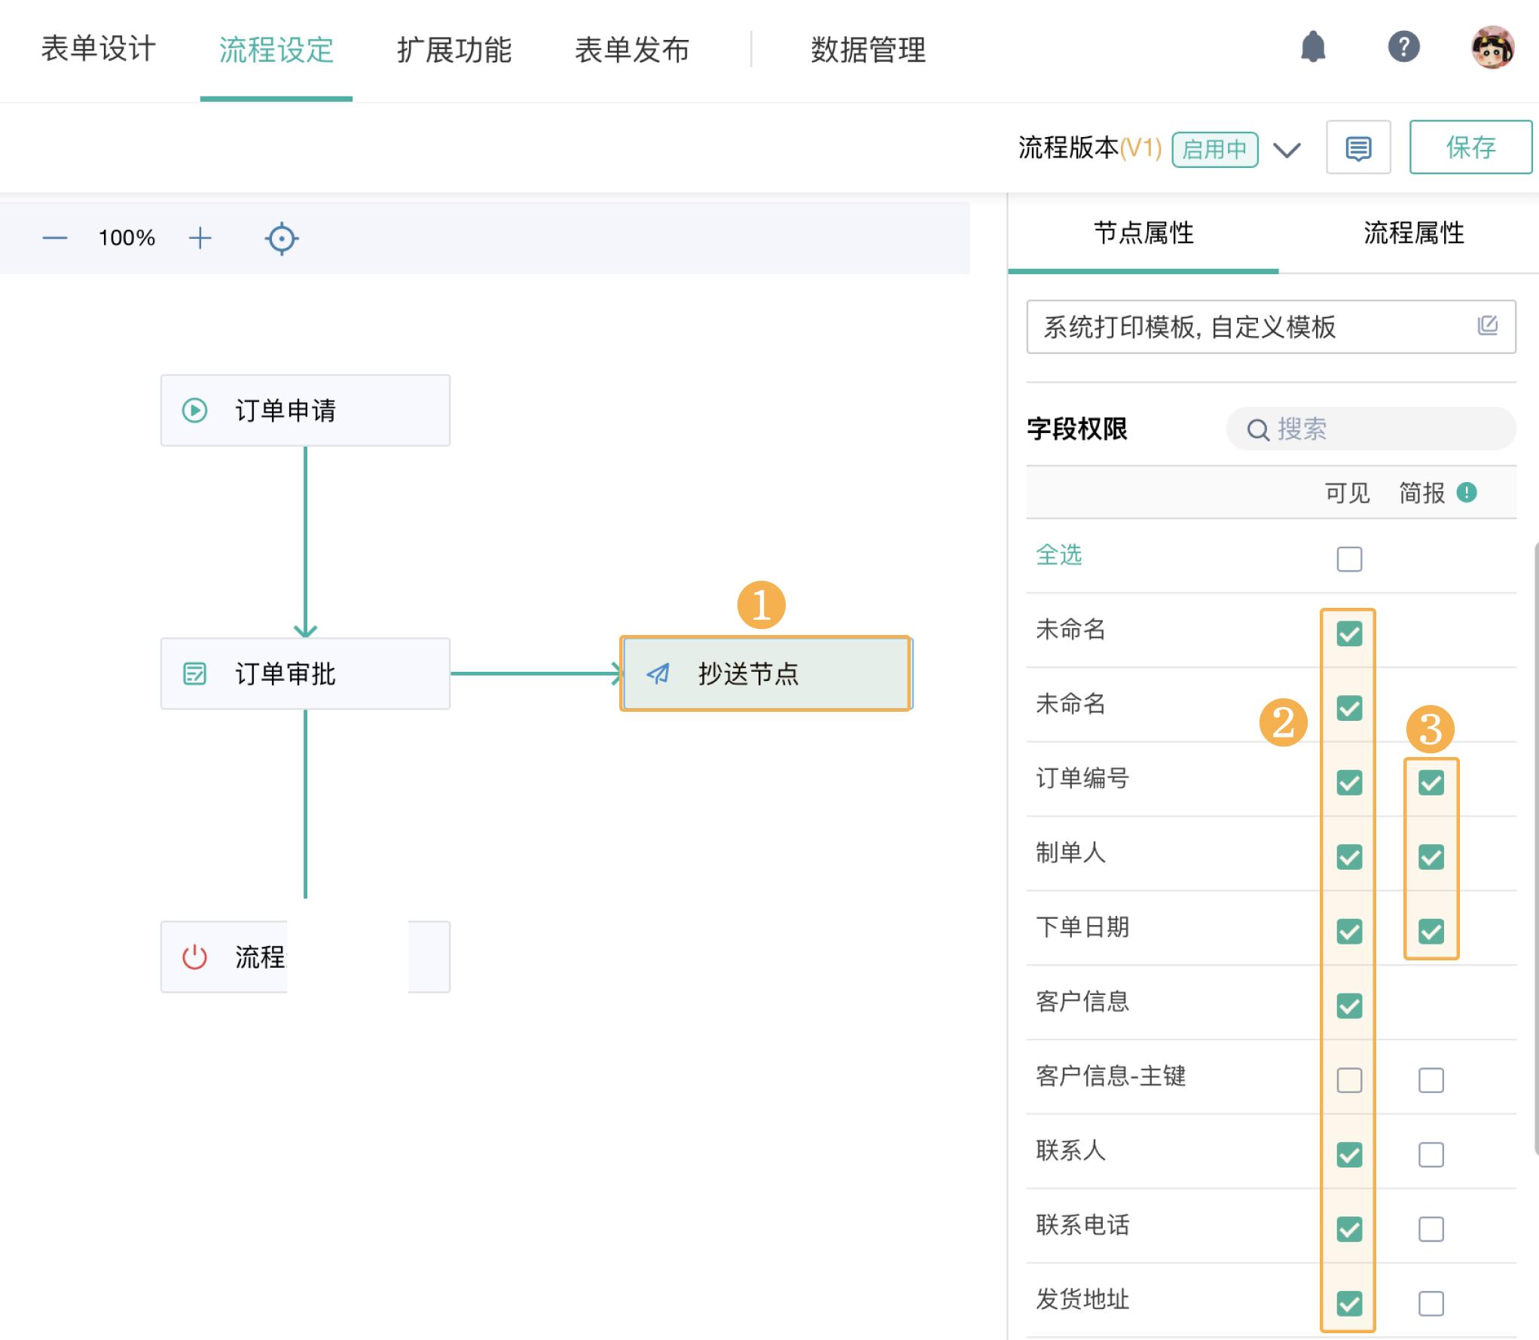Click the paper plane icon on 抄送节点
Image resolution: width=1539 pixels, height=1340 pixels.
(658, 673)
